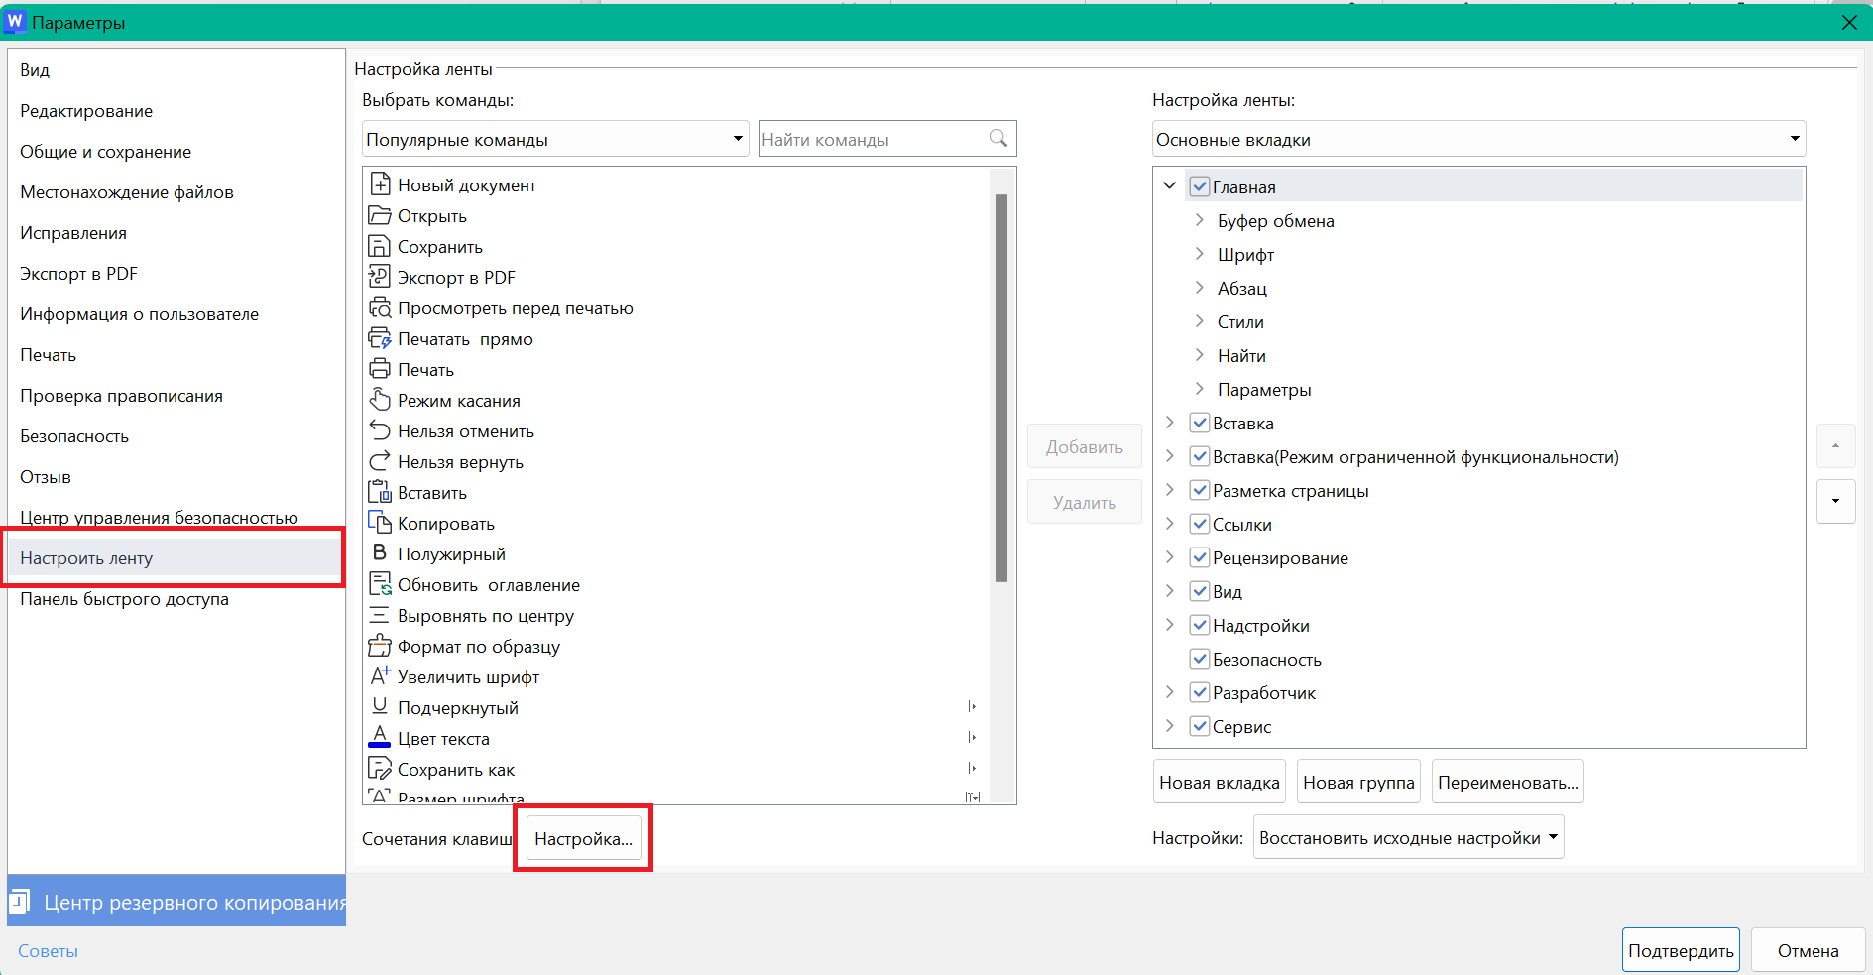Click the search magnifier icon
Image resolution: width=1873 pixels, height=975 pixels.
click(x=998, y=139)
